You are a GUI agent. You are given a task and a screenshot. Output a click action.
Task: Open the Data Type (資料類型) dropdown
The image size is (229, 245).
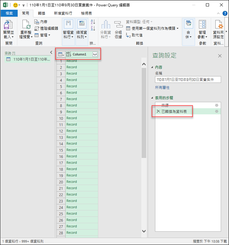pyautogui.click(x=139, y=22)
